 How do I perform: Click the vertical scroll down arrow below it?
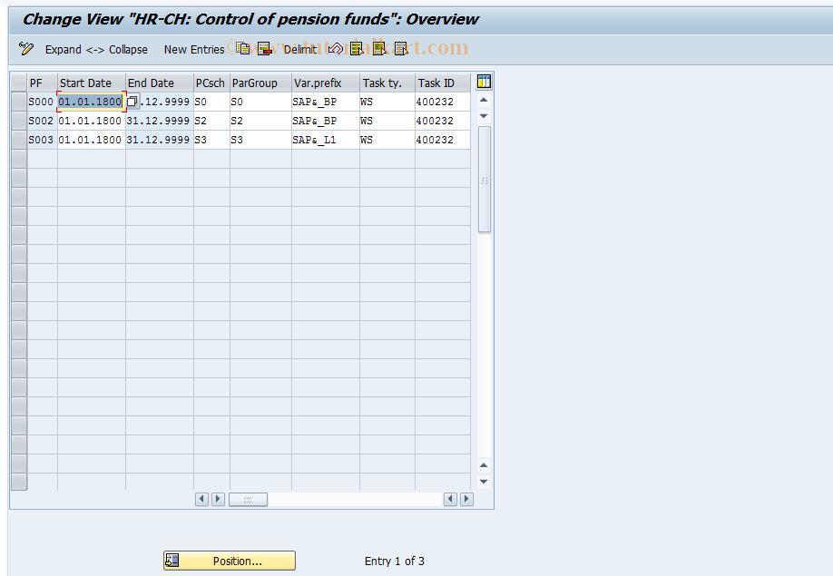click(484, 116)
